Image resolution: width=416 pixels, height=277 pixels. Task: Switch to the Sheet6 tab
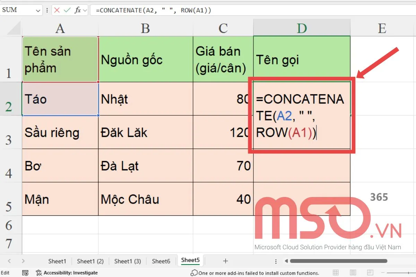[x=161, y=261]
